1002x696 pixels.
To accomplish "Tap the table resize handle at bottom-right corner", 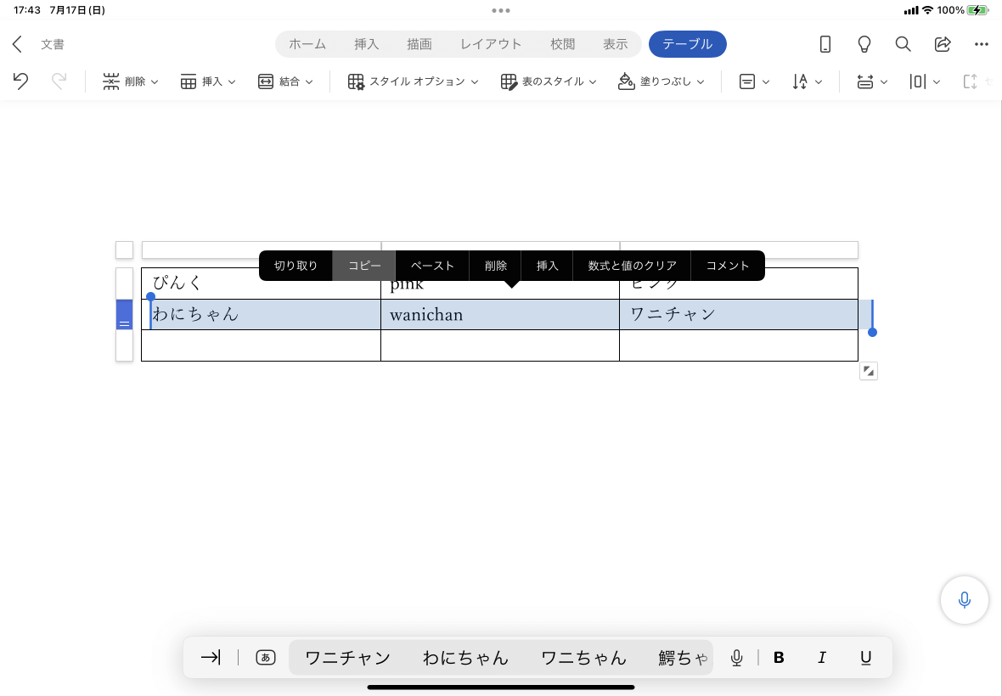I will (869, 371).
